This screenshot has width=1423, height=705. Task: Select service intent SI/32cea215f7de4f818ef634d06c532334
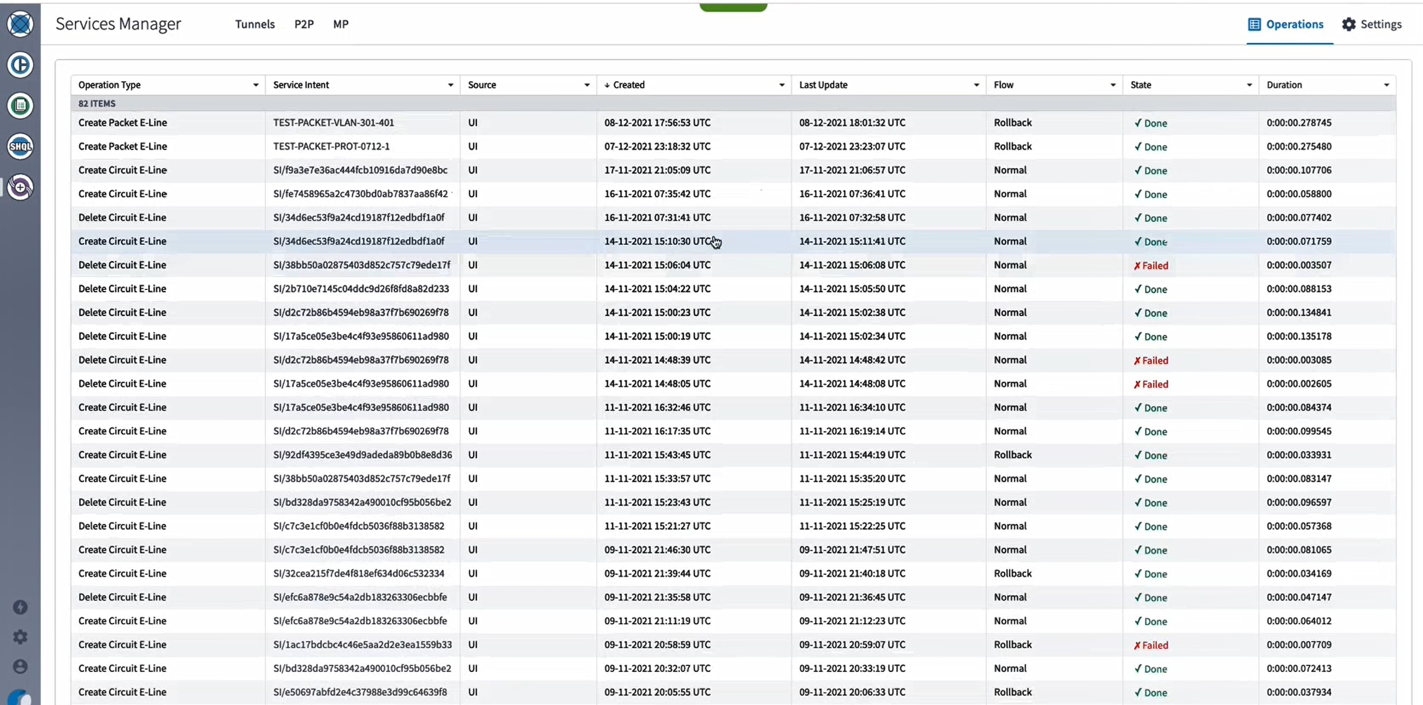pyautogui.click(x=358, y=573)
